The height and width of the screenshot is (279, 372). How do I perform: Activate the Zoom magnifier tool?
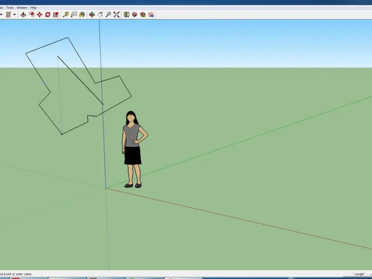point(108,15)
